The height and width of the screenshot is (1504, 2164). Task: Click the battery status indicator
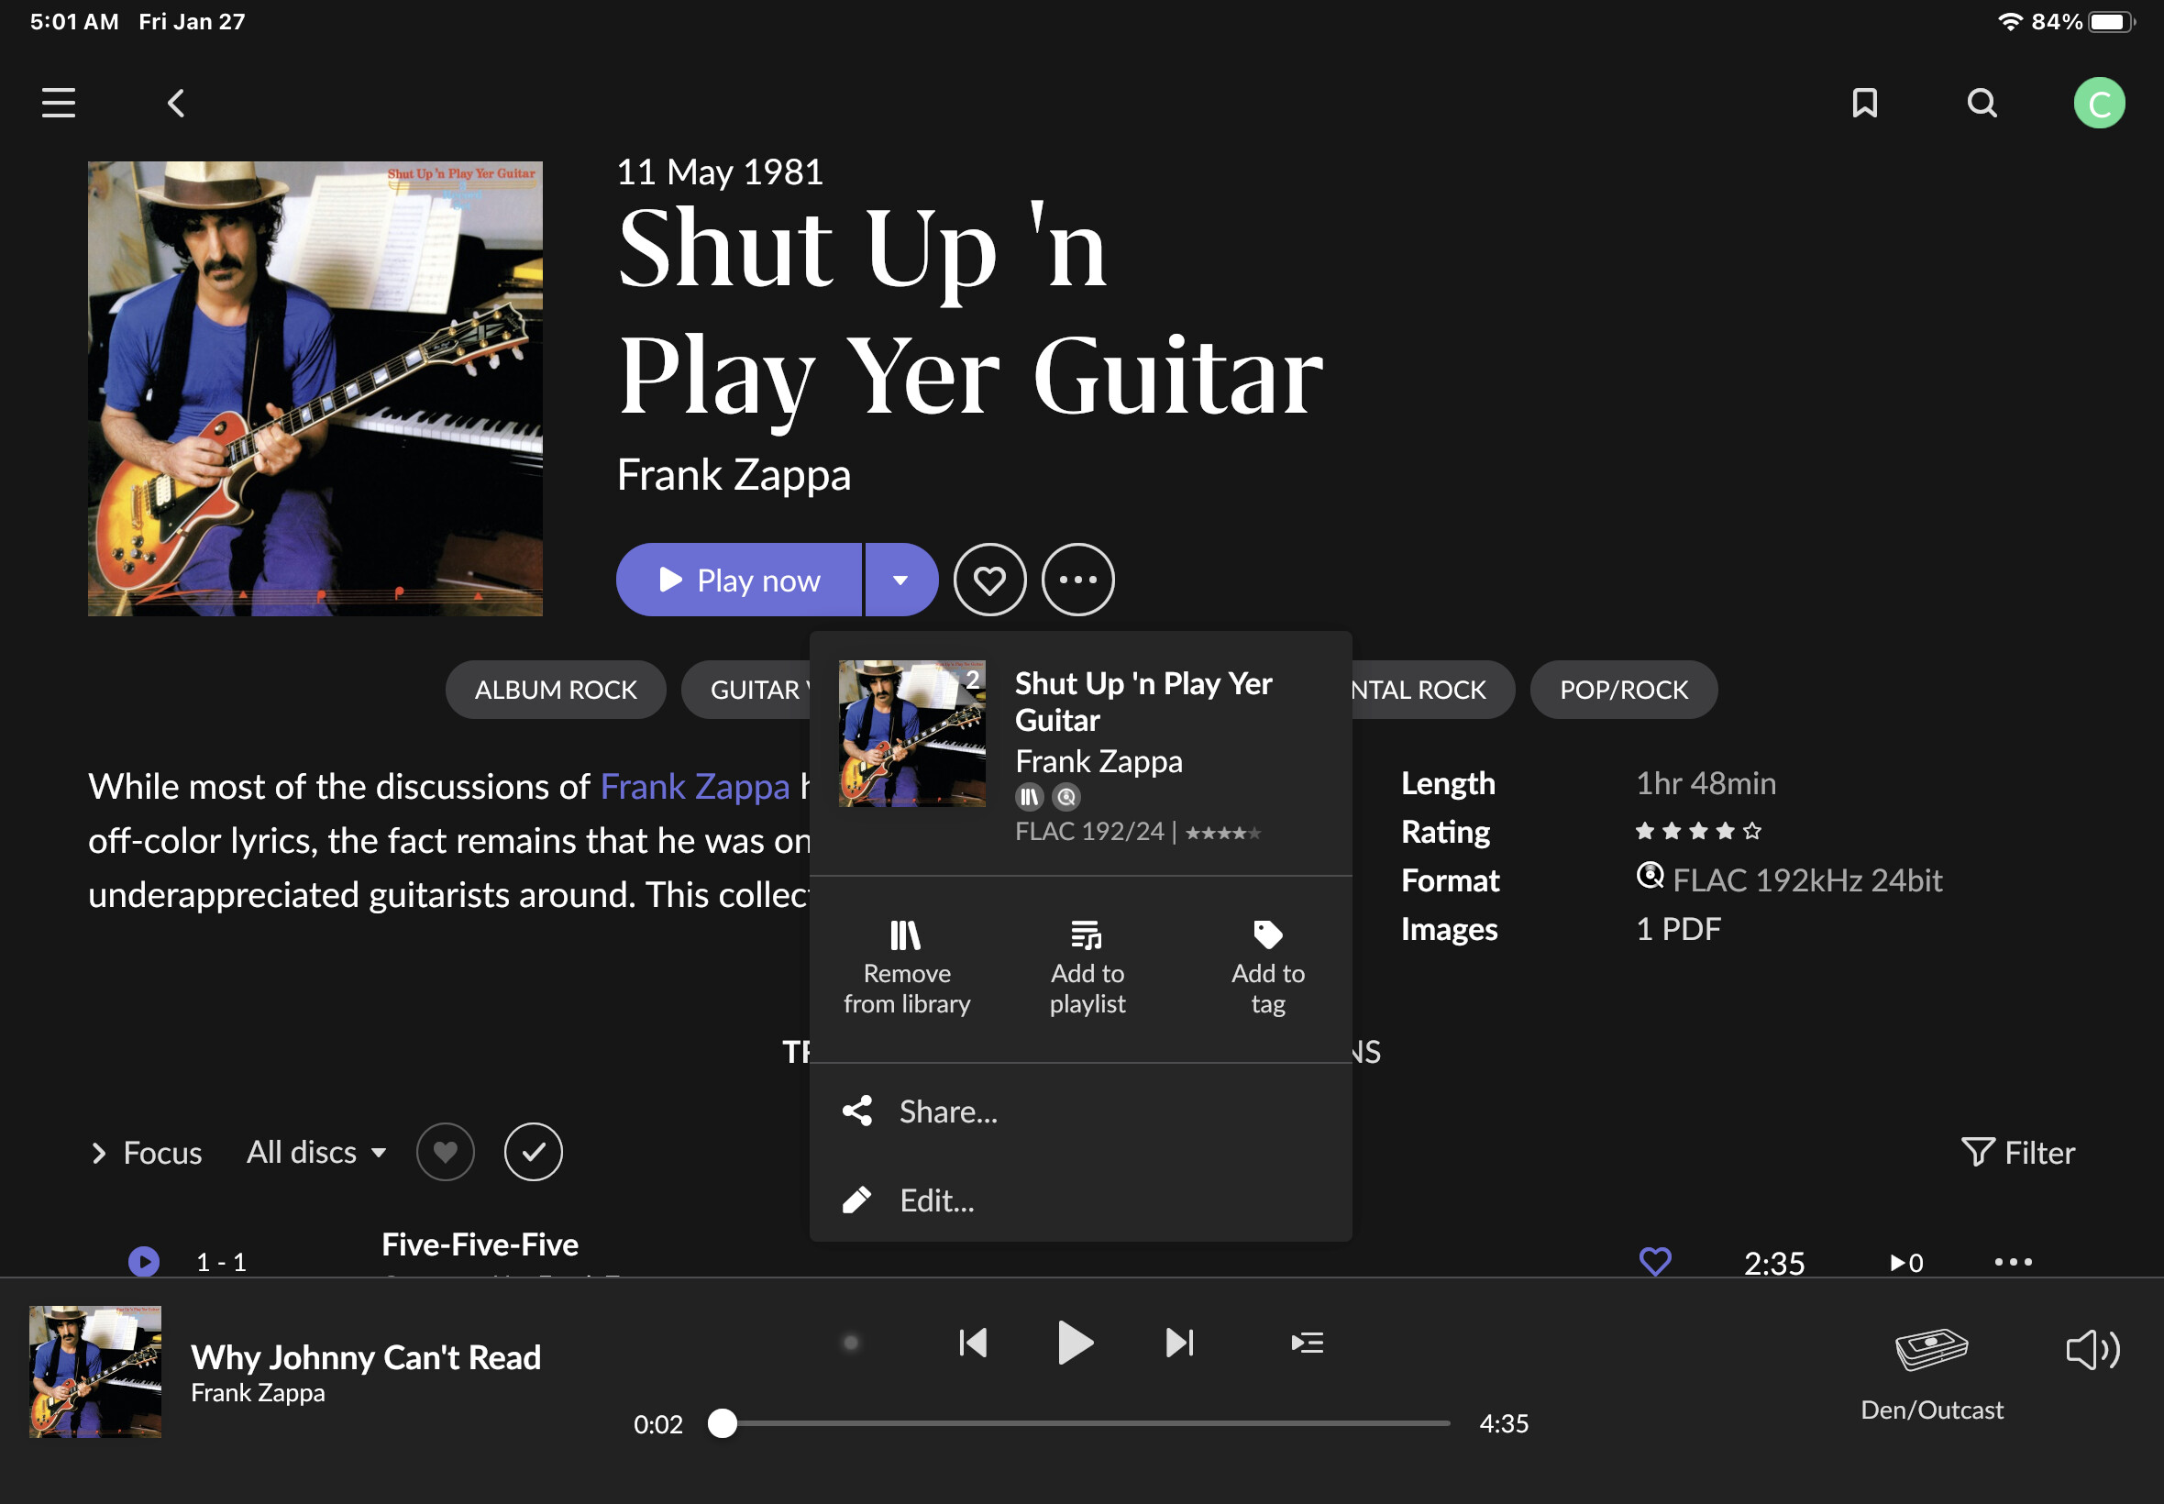[x=2111, y=22]
